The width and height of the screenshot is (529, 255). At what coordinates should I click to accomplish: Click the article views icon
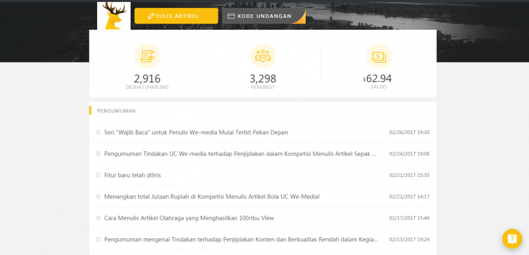(147, 56)
